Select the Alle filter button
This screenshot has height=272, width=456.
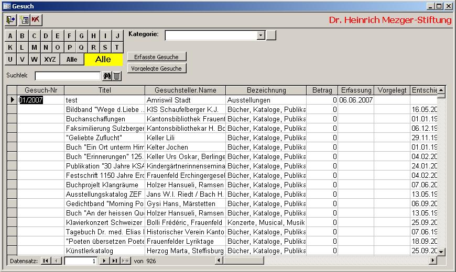tap(72, 59)
